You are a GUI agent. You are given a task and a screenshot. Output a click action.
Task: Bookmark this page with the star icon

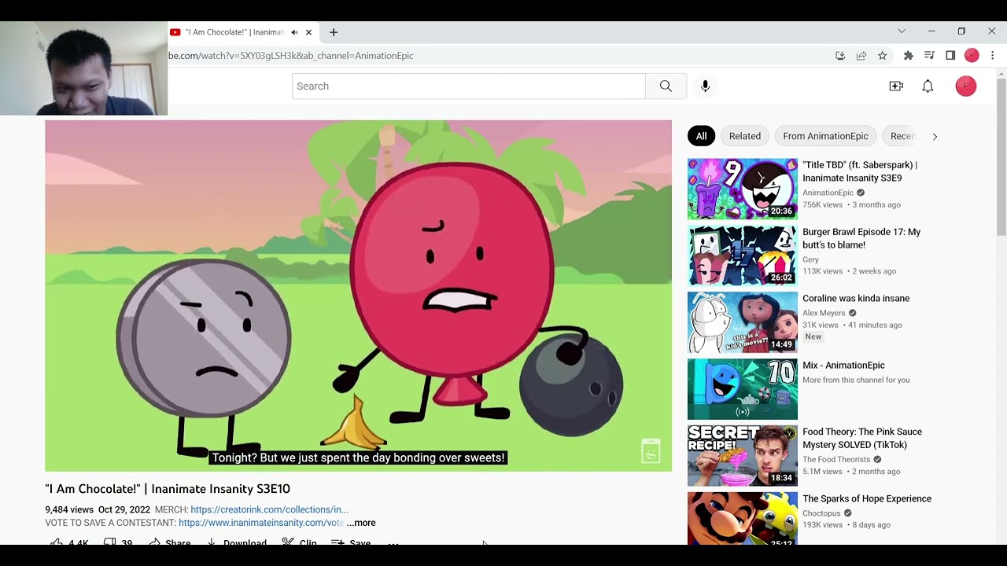pyautogui.click(x=883, y=56)
